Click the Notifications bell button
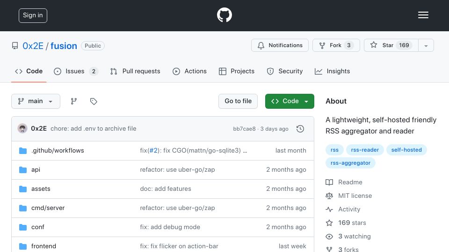This screenshot has width=449, height=252. pyautogui.click(x=280, y=45)
